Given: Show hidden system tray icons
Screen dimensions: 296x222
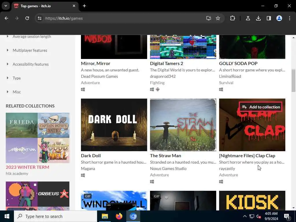Looking at the screenshot, I should tap(245, 216).
